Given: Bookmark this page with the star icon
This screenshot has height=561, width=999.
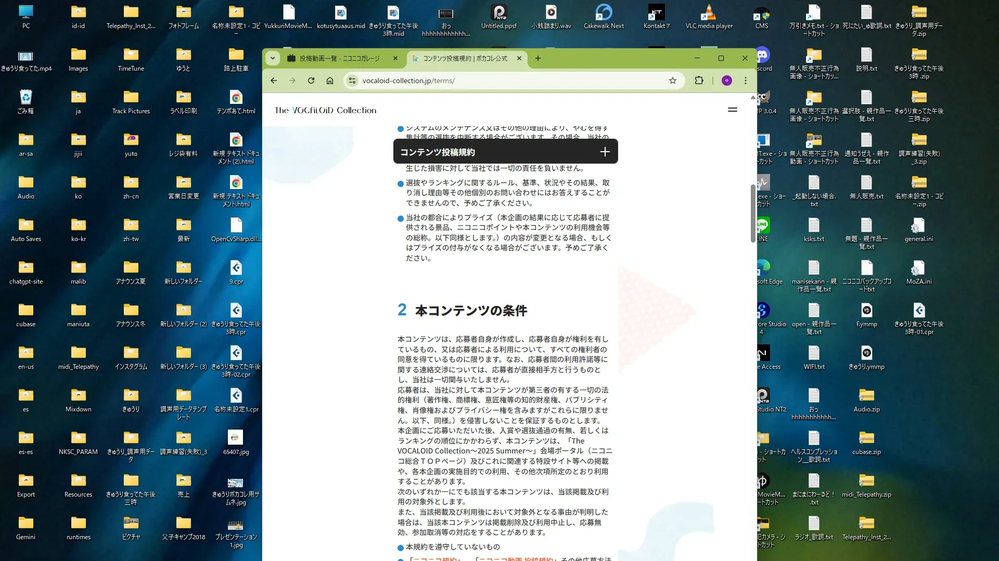Looking at the screenshot, I should (x=673, y=81).
